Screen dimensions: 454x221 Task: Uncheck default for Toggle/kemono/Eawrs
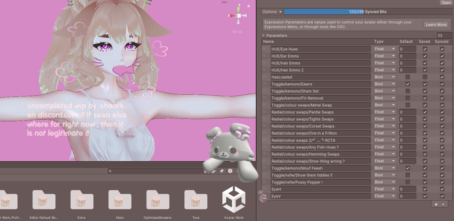pos(407,84)
